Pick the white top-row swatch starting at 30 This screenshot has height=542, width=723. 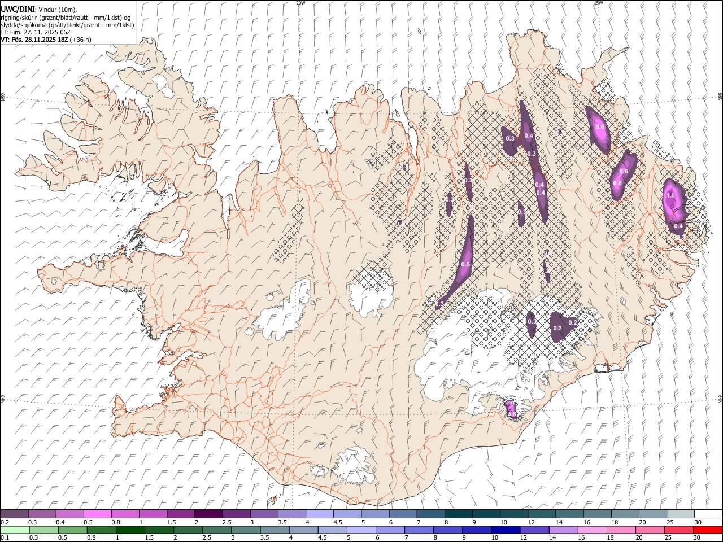[x=708, y=514]
